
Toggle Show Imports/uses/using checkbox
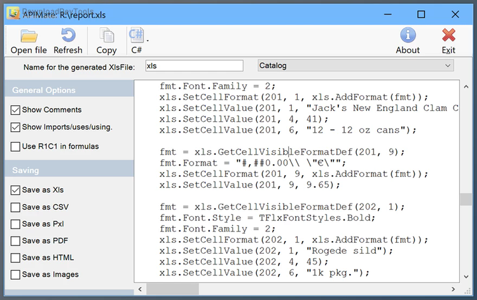[15, 127]
